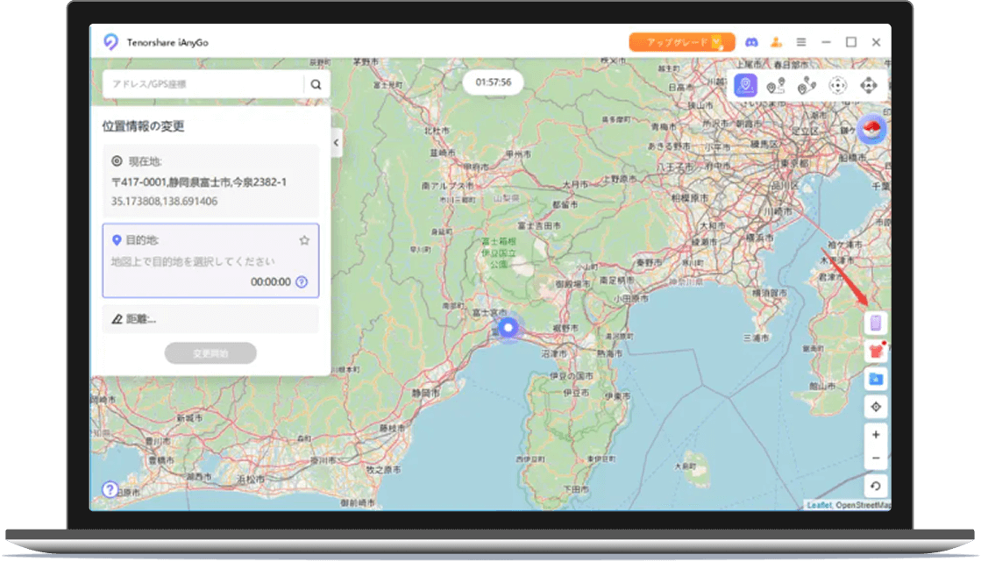
Task: Click the orange user account icon
Action: coord(776,42)
